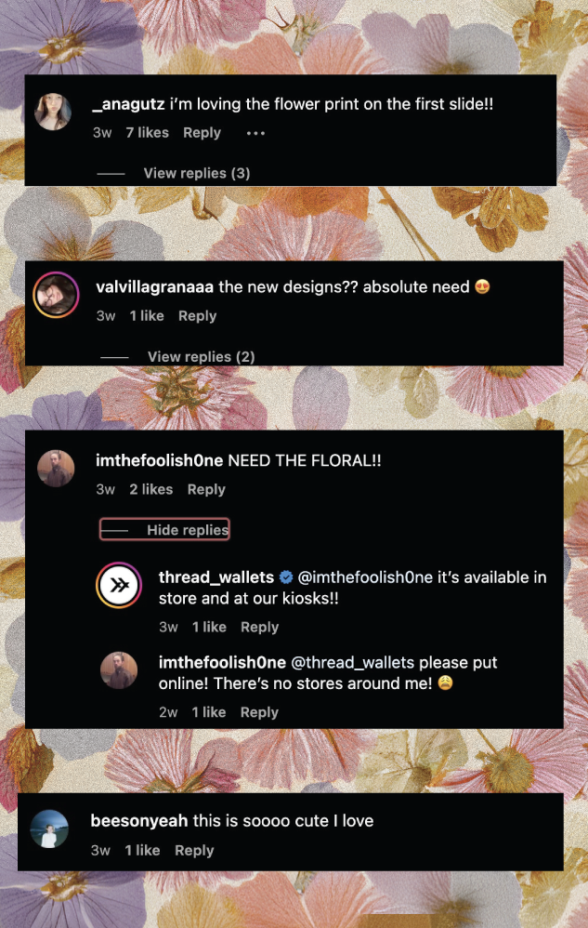The width and height of the screenshot is (588, 928).
Task: Click the verified badge next to thread_wallets
Action: coord(285,577)
